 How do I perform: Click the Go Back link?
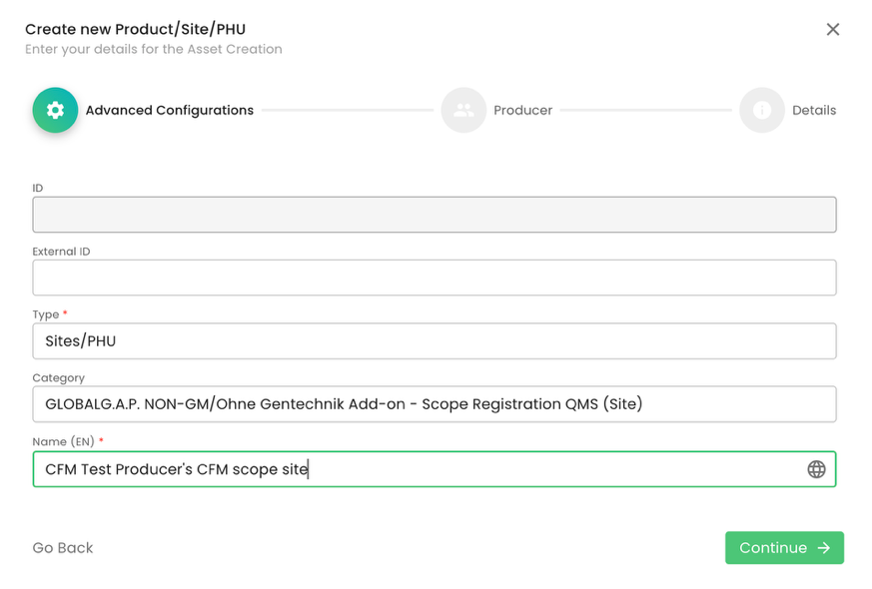(63, 548)
